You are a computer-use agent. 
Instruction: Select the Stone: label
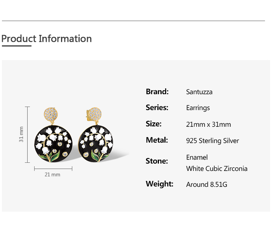point(157,161)
